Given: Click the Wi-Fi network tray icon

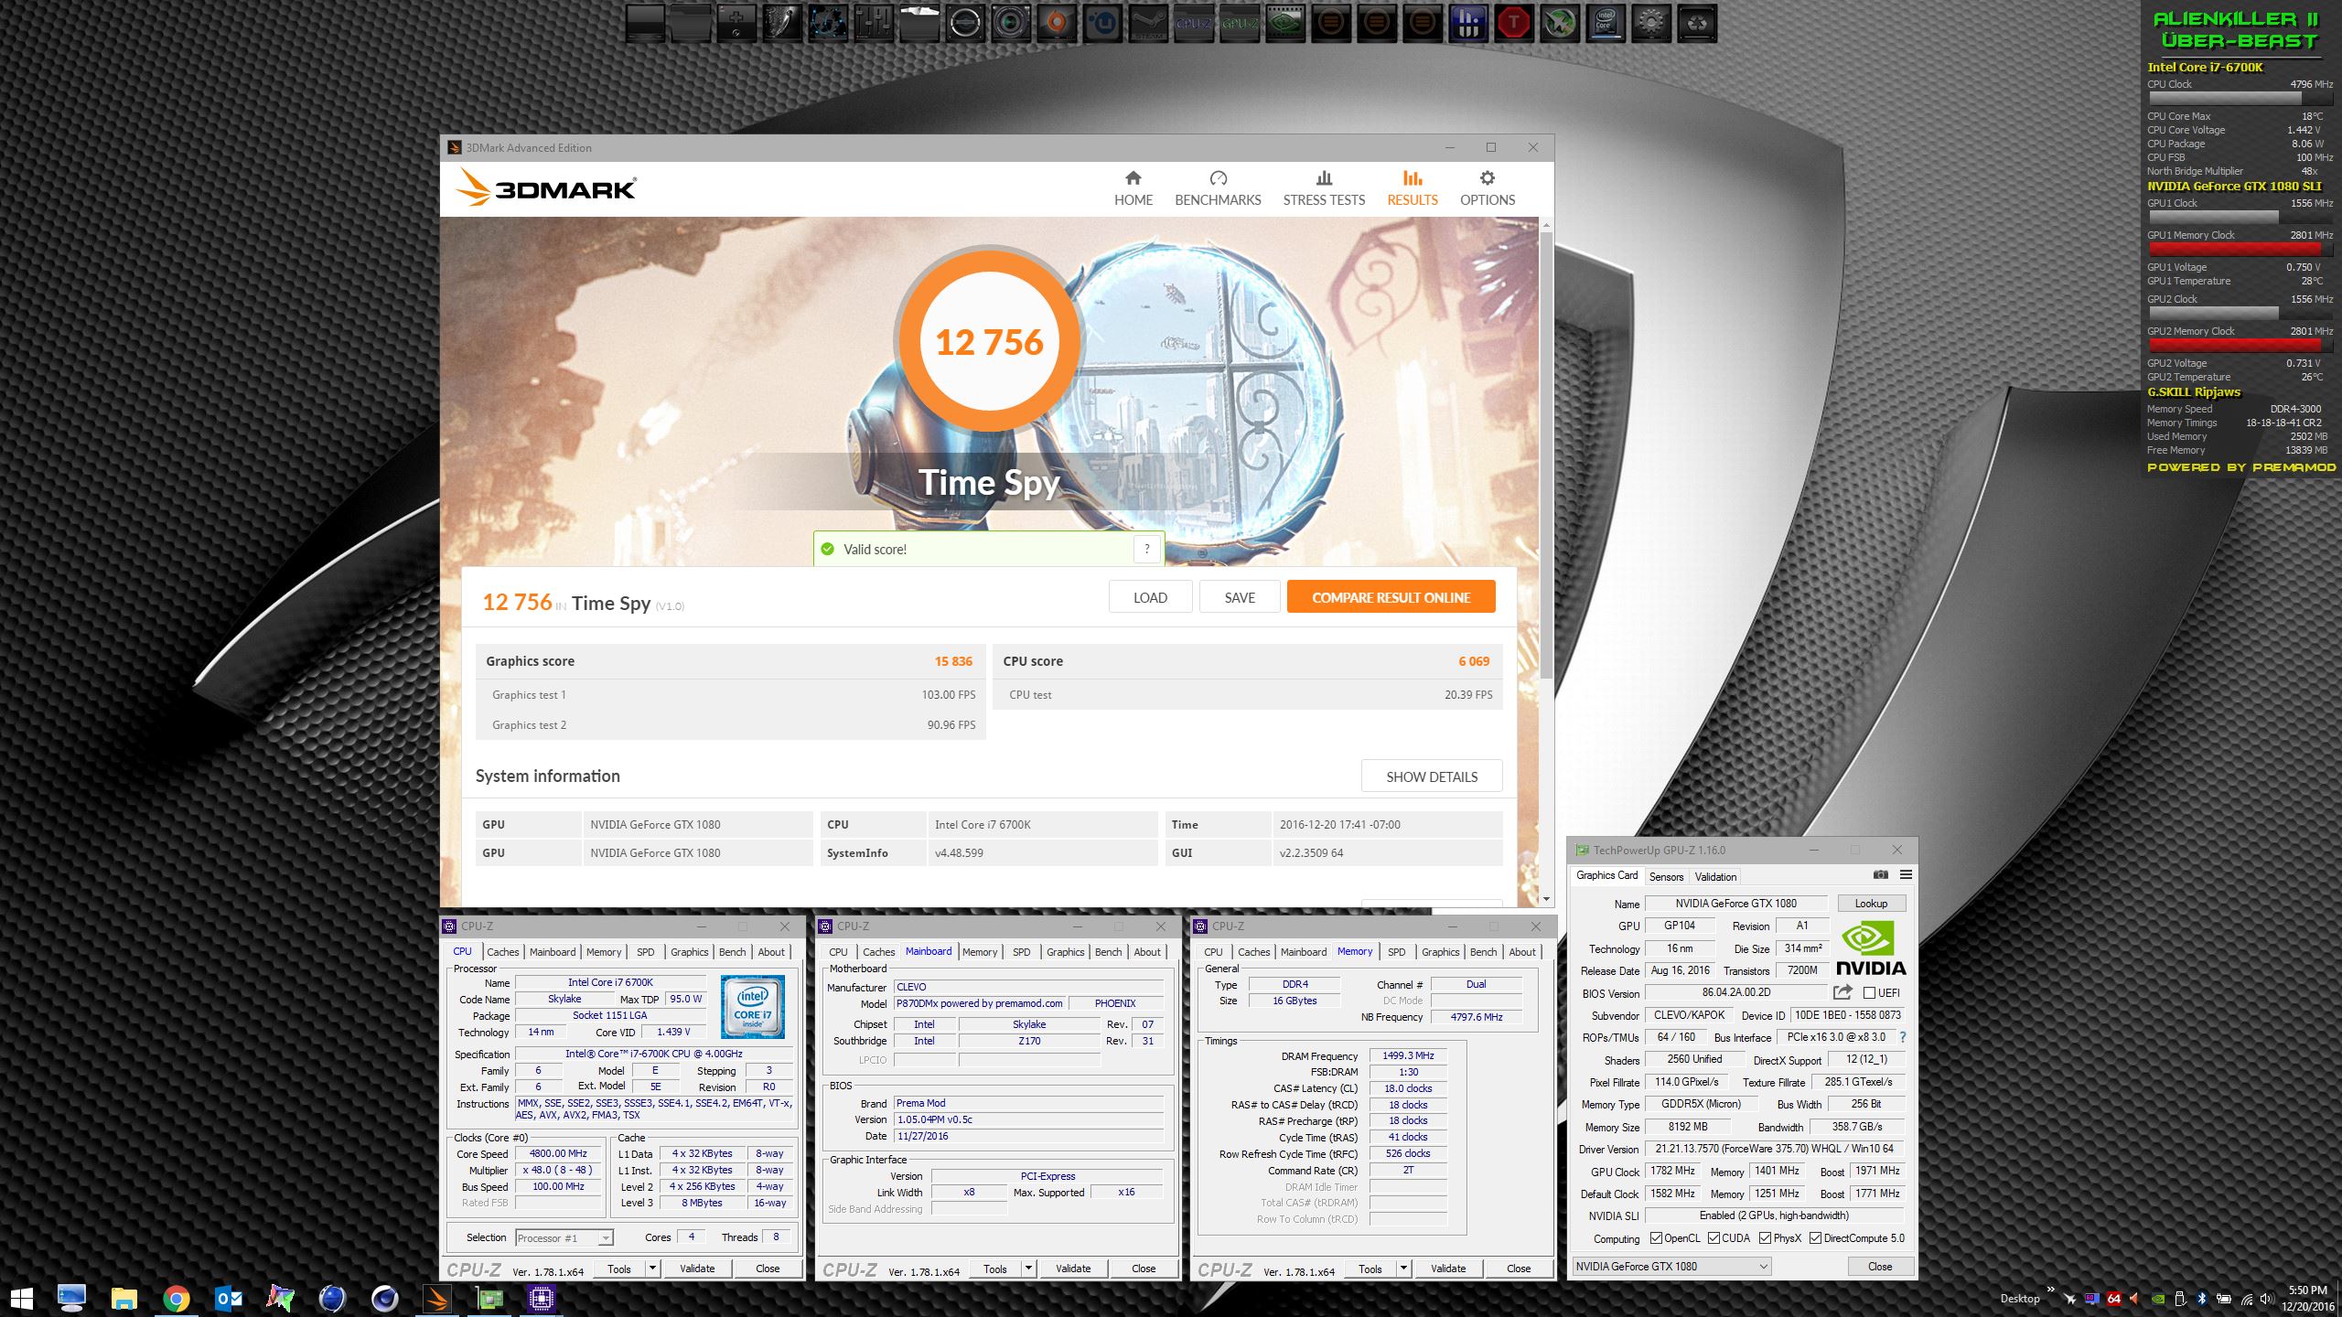Looking at the screenshot, I should [x=2247, y=1299].
